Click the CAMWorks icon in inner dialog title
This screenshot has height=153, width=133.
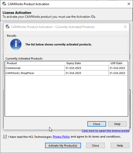tap(7, 27)
